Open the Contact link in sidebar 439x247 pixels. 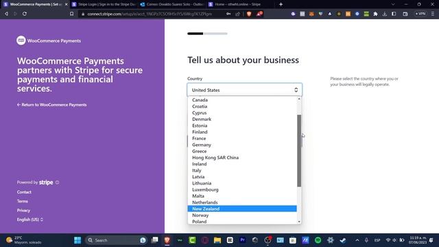(x=24, y=192)
